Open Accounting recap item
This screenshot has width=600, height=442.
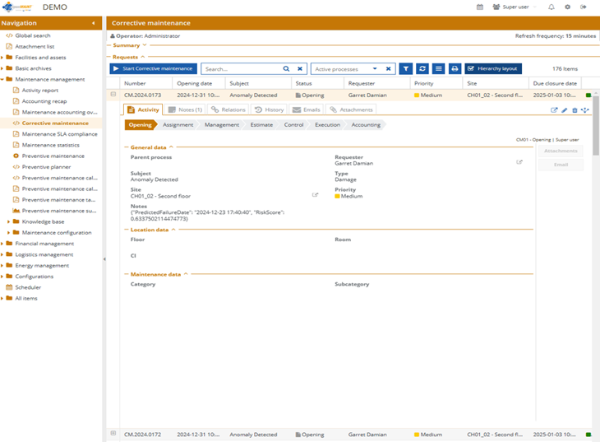(x=44, y=101)
